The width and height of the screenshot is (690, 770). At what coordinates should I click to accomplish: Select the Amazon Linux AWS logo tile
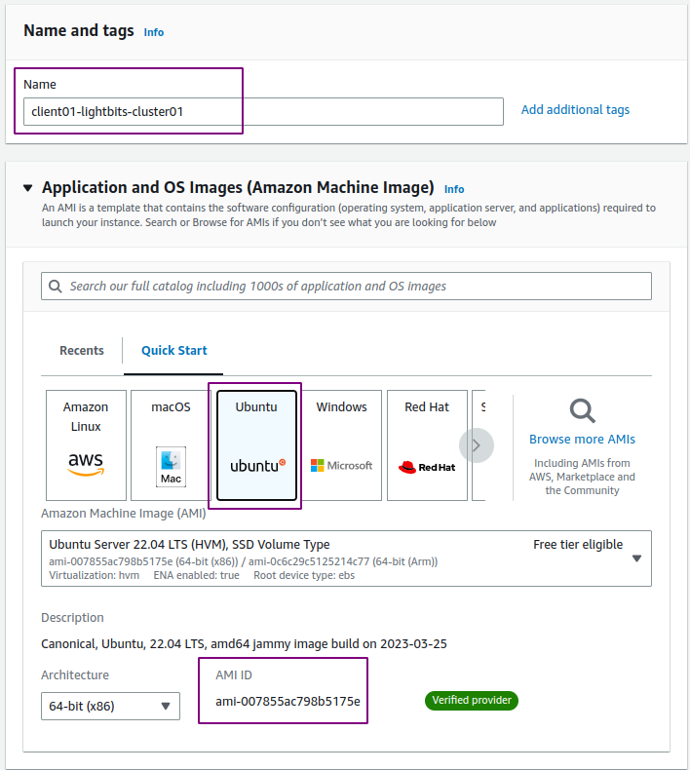click(86, 445)
